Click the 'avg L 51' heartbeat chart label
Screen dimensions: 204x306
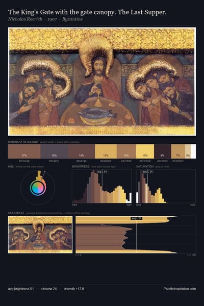(136, 218)
